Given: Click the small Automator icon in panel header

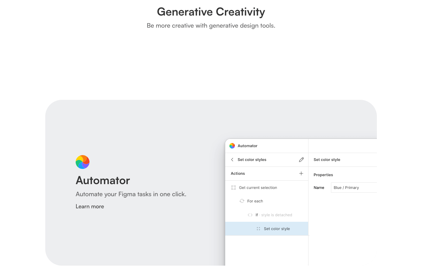Looking at the screenshot, I should coord(232,146).
